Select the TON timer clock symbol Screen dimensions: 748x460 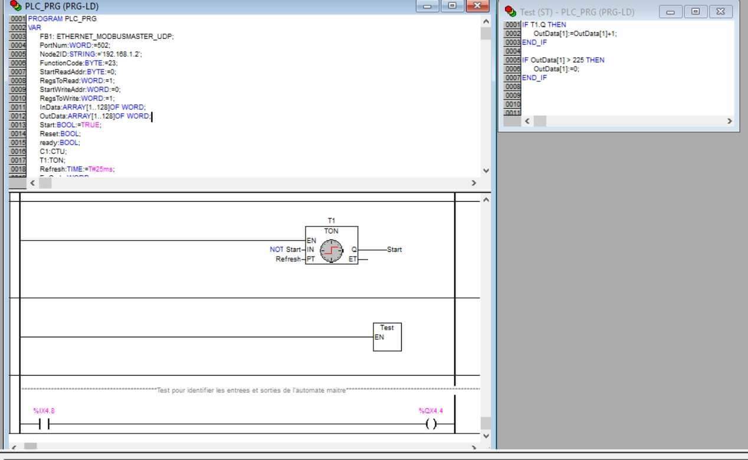pos(331,250)
